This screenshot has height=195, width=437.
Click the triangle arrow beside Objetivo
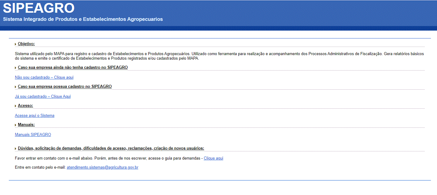pyautogui.click(x=15, y=44)
